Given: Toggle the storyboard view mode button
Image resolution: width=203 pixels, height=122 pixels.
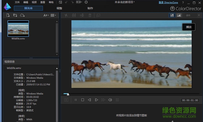Looking at the screenshot, I should (172, 15).
